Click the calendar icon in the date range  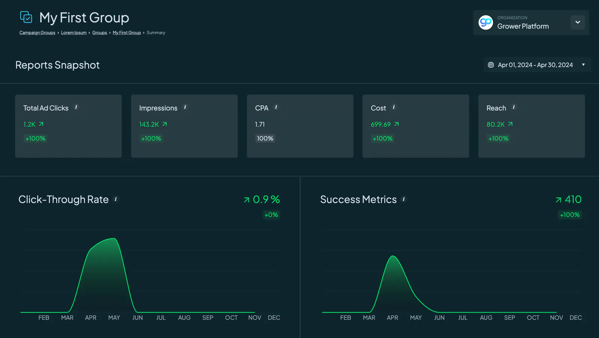[x=491, y=65]
